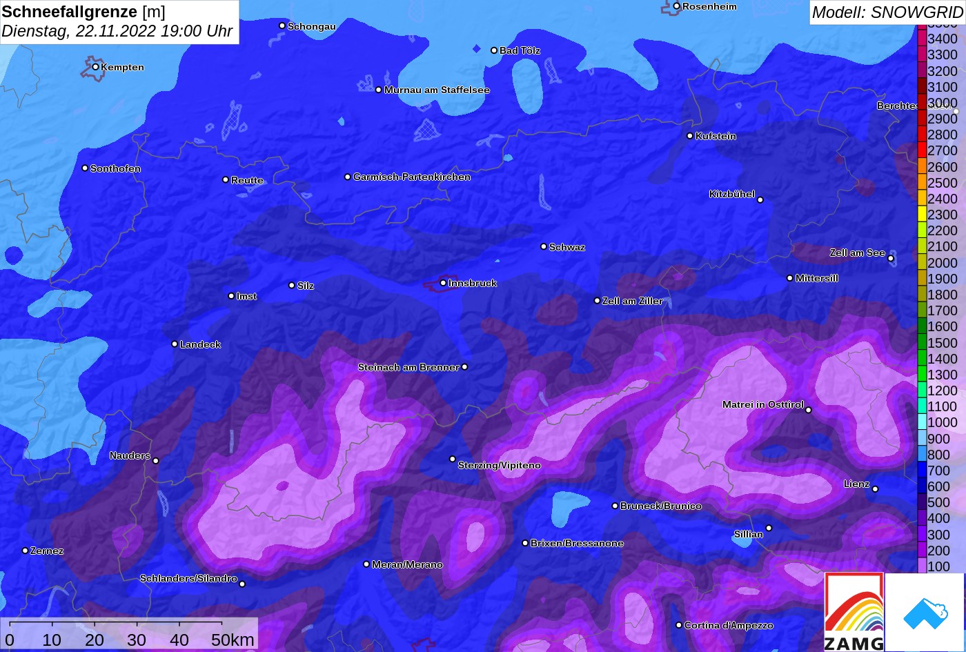Click the Mittersill label

pos(817,278)
